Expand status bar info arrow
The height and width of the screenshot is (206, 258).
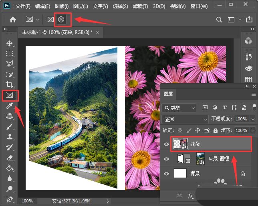click(x=108, y=201)
